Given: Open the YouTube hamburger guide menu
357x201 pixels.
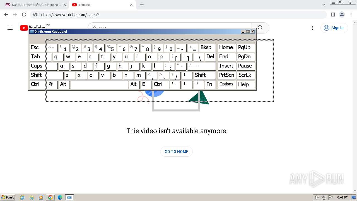Looking at the screenshot, I should [x=10, y=28].
